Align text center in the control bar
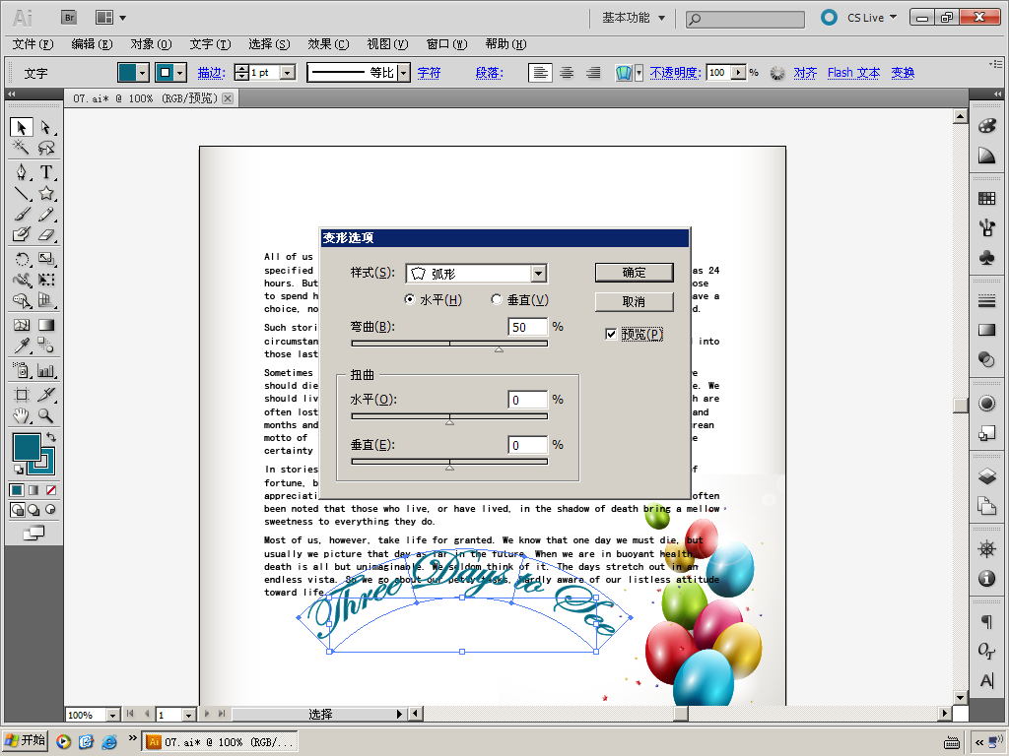 [567, 73]
